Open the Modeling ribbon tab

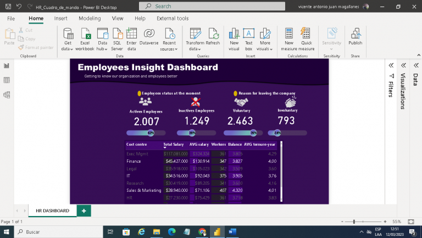coord(90,18)
